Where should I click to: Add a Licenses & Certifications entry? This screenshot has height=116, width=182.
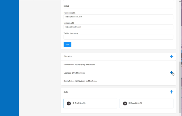172,73
